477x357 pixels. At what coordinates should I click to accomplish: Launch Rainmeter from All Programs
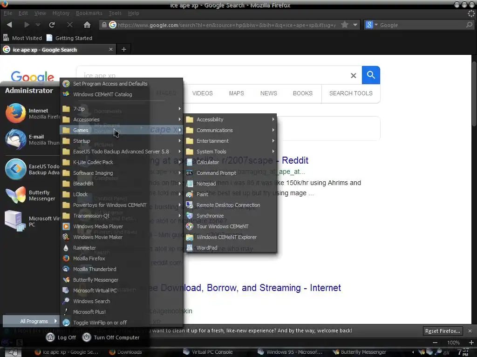point(122,248)
